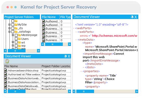
Task: Click the wp folder icon
Action: pyautogui.click(x=19, y=46)
